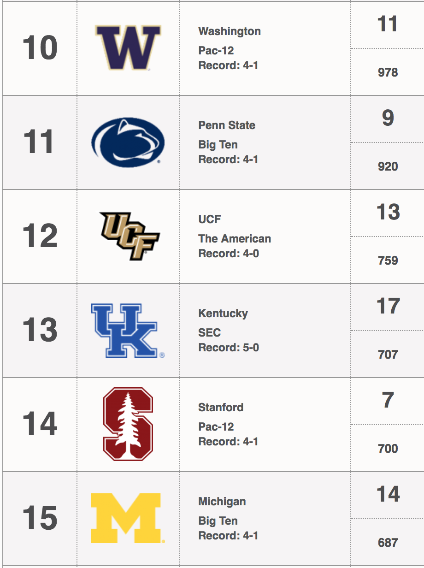
Task: Select the Michigan team name
Action: [222, 502]
